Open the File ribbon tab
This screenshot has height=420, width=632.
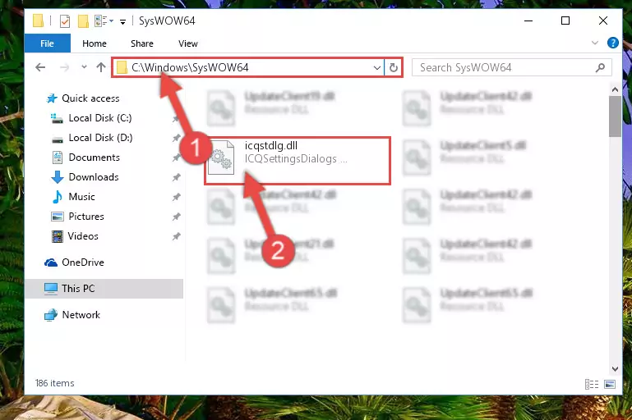click(x=47, y=43)
